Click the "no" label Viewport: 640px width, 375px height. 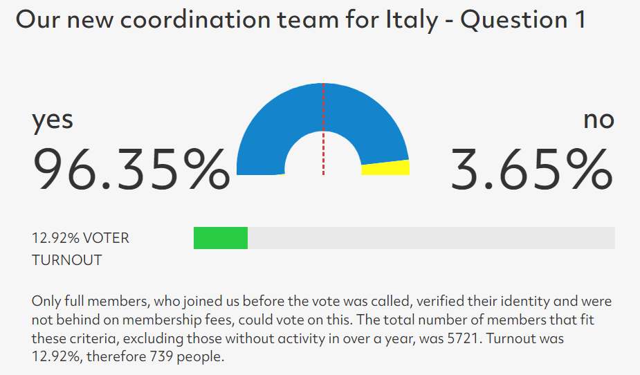pyautogui.click(x=598, y=120)
